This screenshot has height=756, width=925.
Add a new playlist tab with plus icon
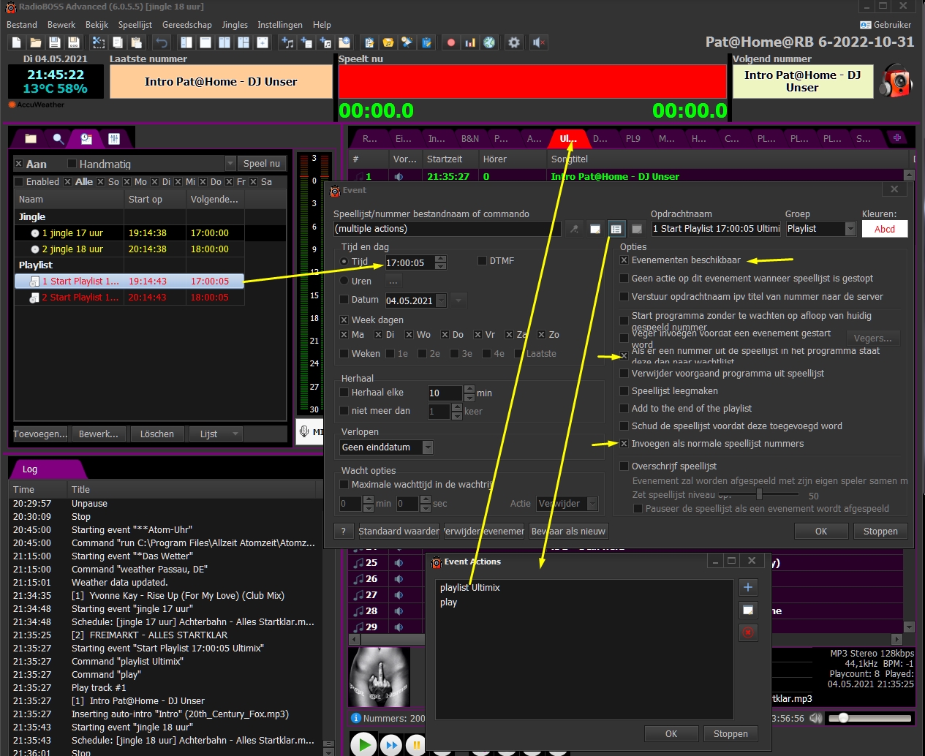pyautogui.click(x=896, y=137)
